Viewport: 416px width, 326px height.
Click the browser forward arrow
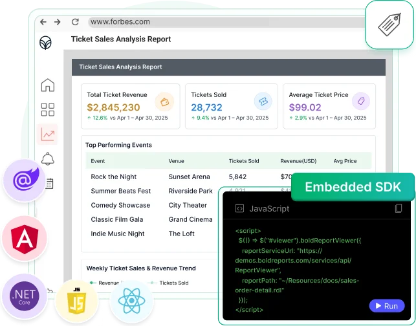coord(58,22)
